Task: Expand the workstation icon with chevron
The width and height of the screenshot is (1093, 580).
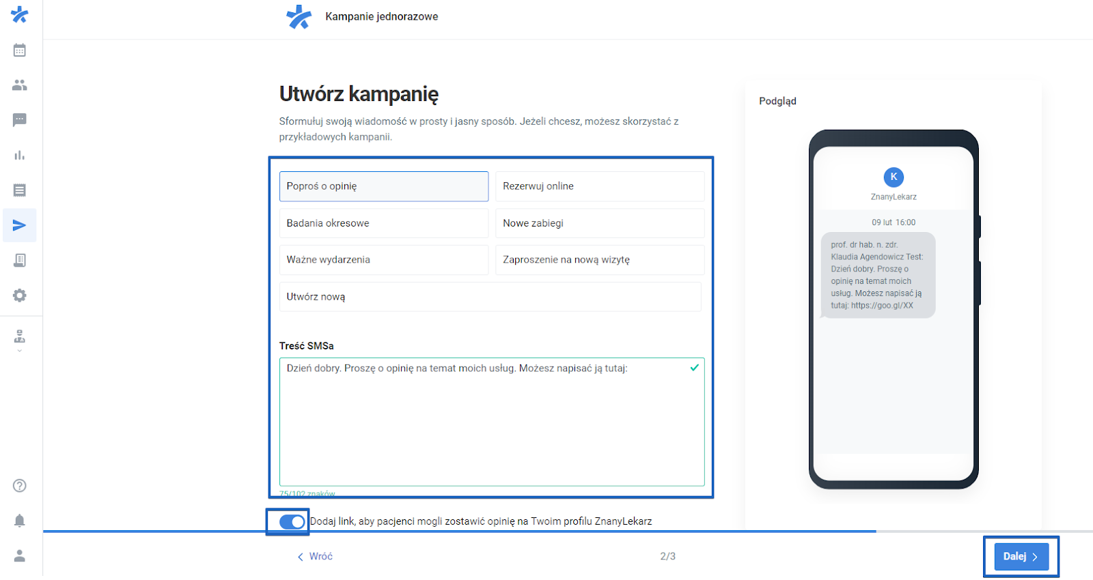Action: coord(20,340)
